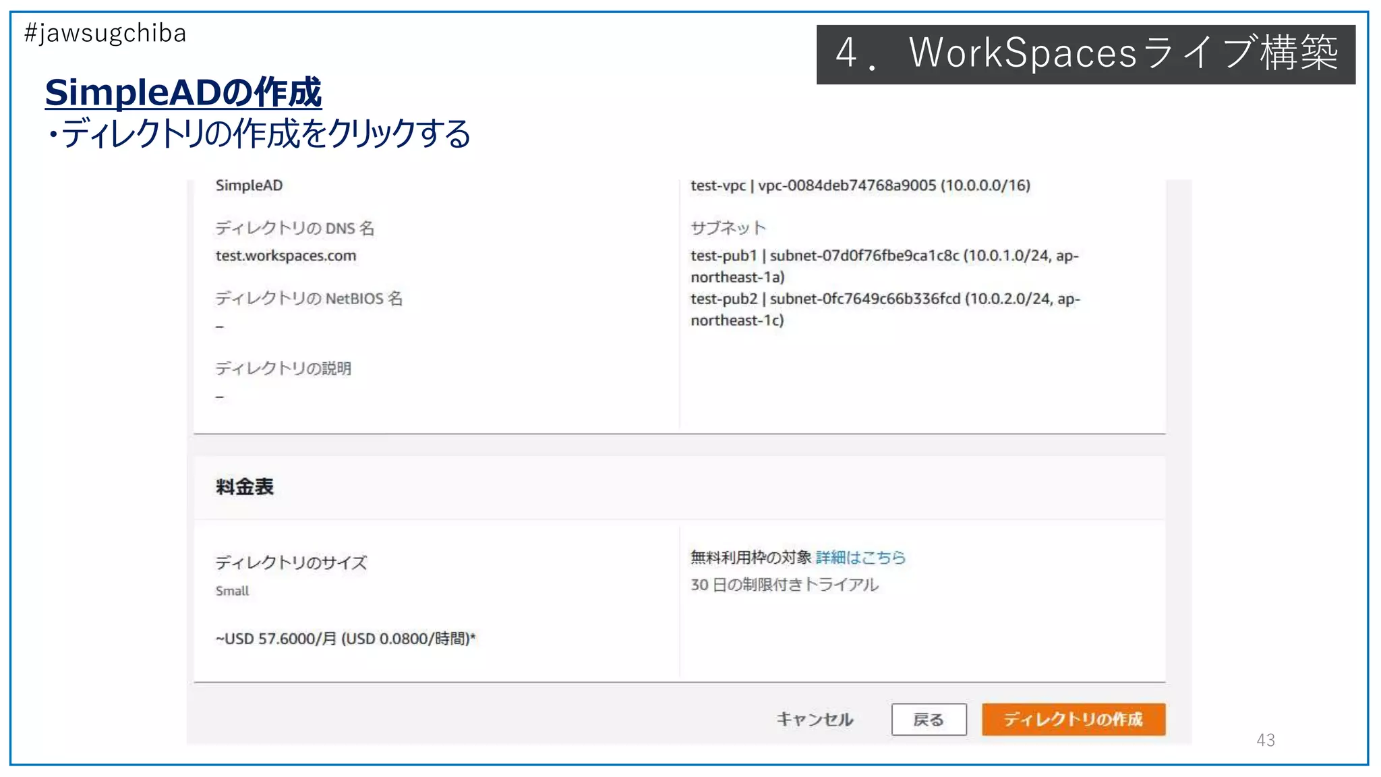Click the test-vpc VPC ID text
The width and height of the screenshot is (1381, 777).
tap(860, 185)
